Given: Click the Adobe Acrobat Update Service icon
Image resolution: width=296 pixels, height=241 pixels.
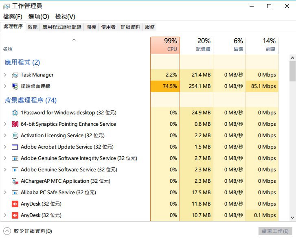Looking at the screenshot, I should click(x=15, y=147).
